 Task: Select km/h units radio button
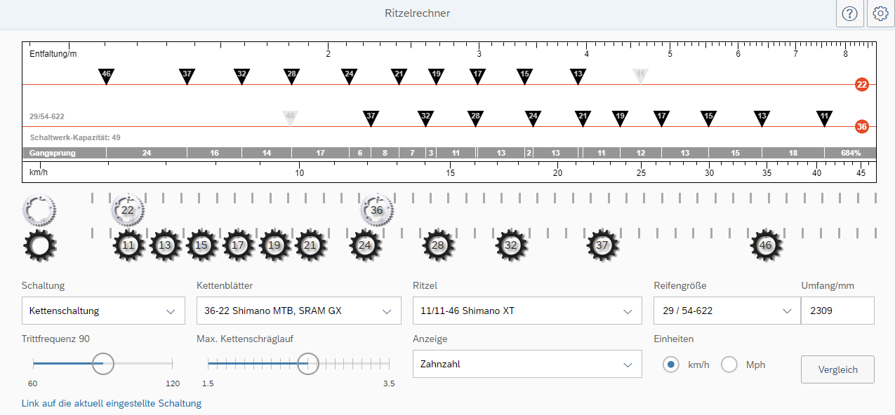(x=671, y=365)
